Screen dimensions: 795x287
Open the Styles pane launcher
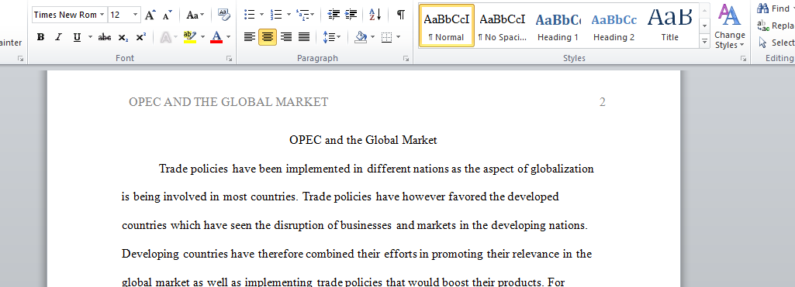743,59
